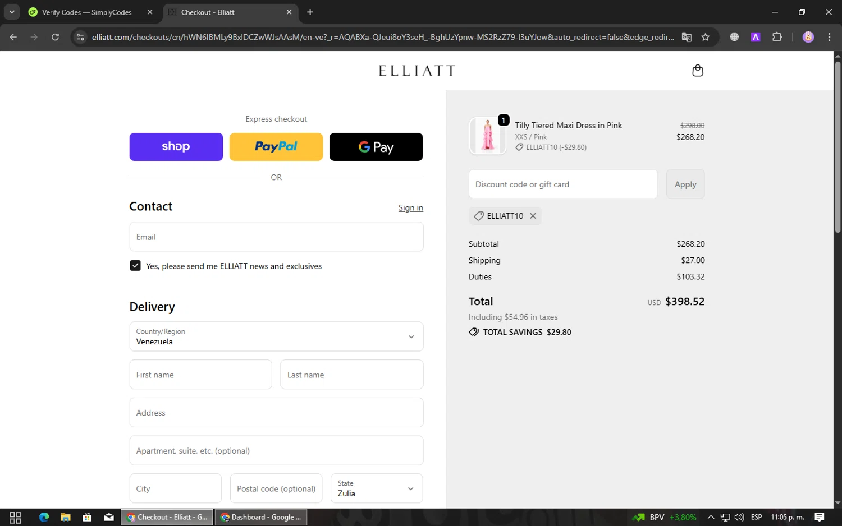The image size is (842, 526).
Task: Remove the ELLIATT10 discount code
Action: point(533,216)
